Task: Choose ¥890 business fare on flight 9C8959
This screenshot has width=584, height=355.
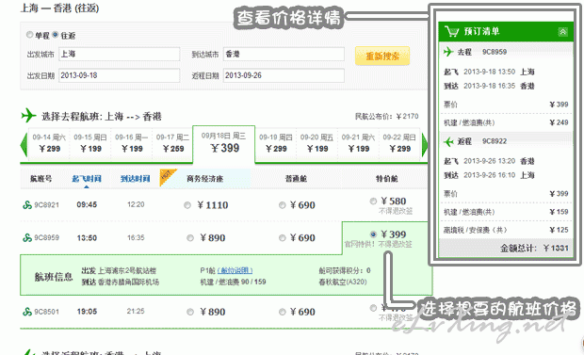Action: (190, 237)
